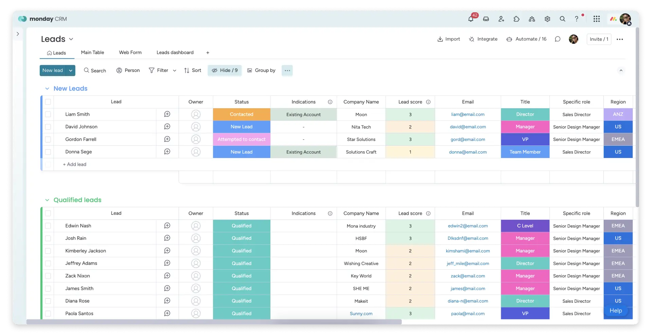
Task: Open gord@email.com email link
Action: [468, 139]
